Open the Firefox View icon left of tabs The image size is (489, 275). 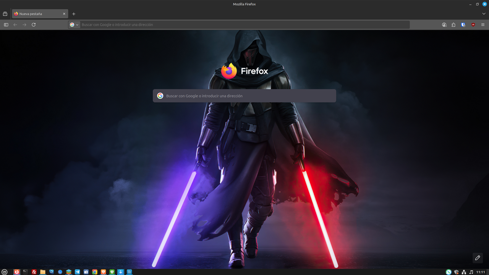coord(5,14)
